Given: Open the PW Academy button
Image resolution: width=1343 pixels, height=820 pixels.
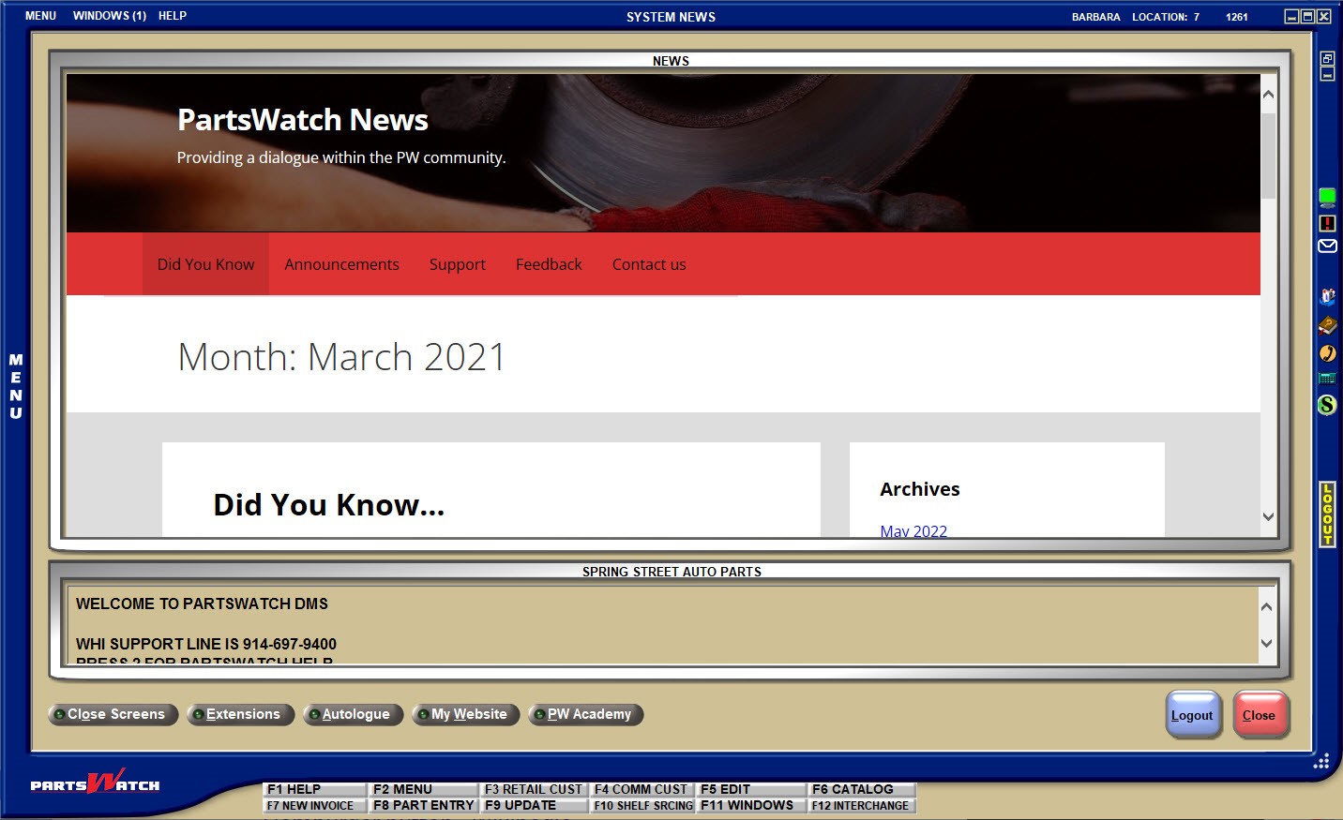Looking at the screenshot, I should [587, 714].
